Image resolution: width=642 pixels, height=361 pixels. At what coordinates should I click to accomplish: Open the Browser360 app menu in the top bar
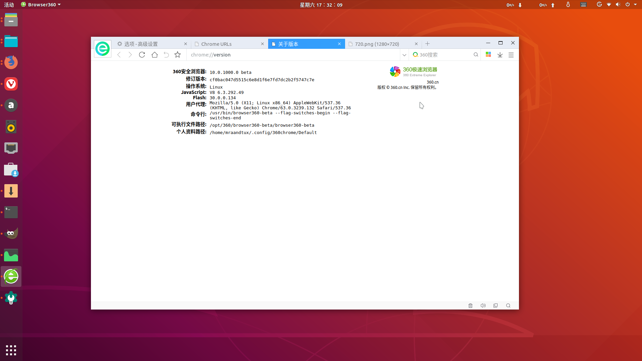click(41, 5)
